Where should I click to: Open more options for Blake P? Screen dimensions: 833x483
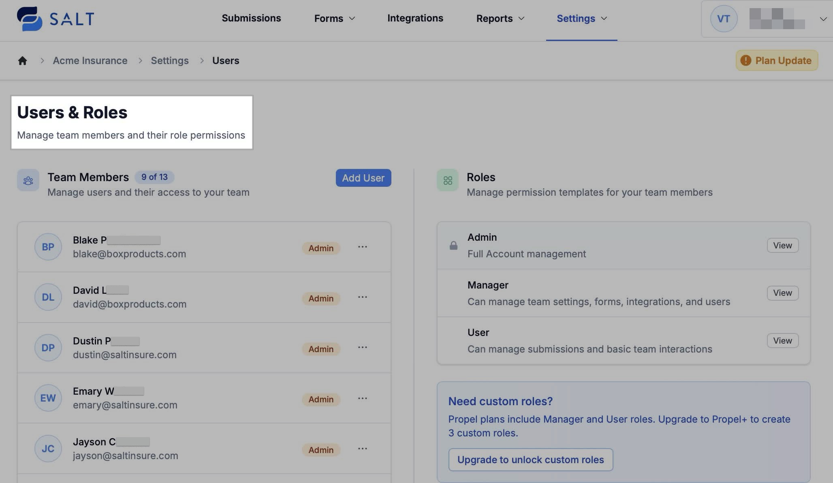[362, 247]
